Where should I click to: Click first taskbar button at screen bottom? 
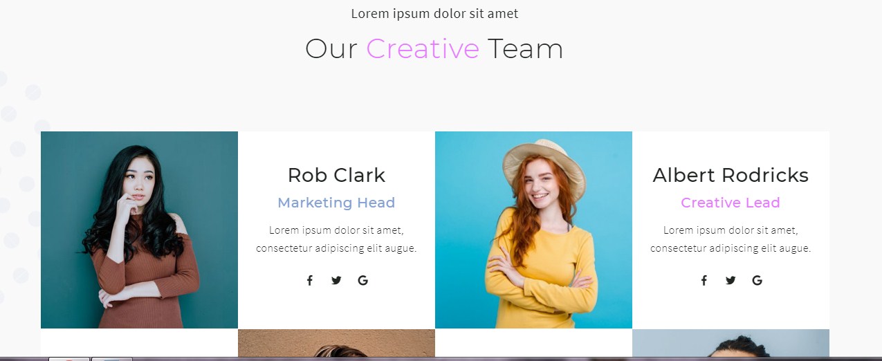(68, 359)
